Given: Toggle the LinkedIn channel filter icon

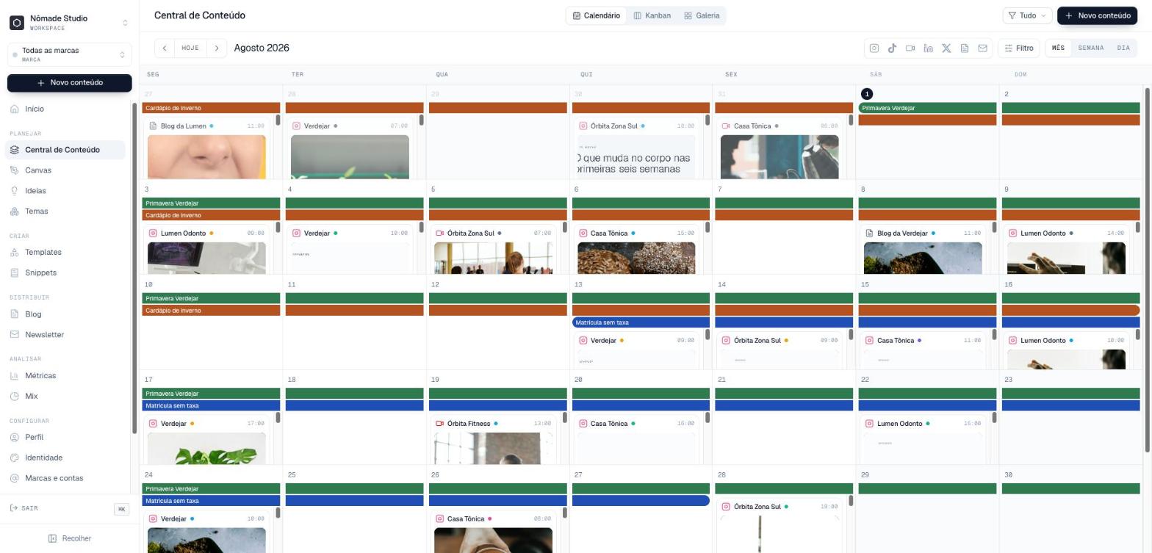Looking at the screenshot, I should click(928, 48).
